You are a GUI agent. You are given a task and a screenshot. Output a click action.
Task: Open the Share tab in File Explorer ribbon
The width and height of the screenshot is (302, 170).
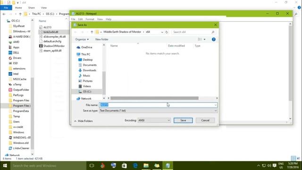(32, 8)
